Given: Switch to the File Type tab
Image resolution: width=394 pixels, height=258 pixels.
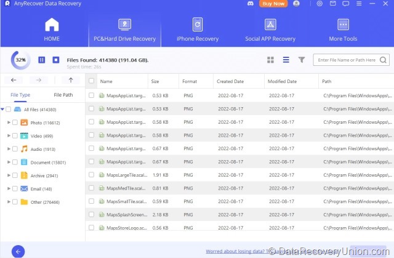Looking at the screenshot, I should 20,95.
